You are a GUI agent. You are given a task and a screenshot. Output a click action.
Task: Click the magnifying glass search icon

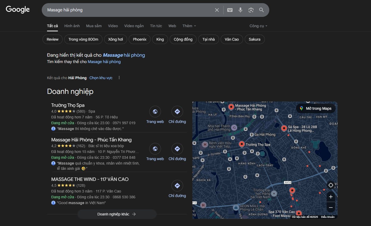tap(261, 10)
